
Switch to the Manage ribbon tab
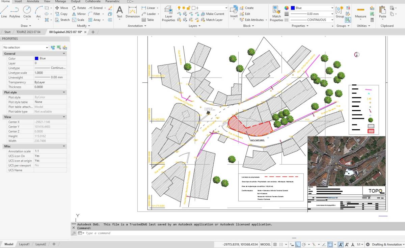61,1
